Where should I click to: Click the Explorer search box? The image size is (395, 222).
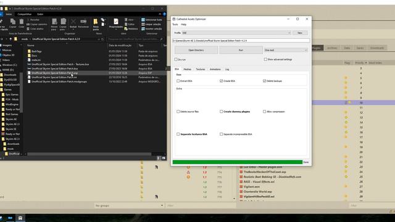point(135,39)
